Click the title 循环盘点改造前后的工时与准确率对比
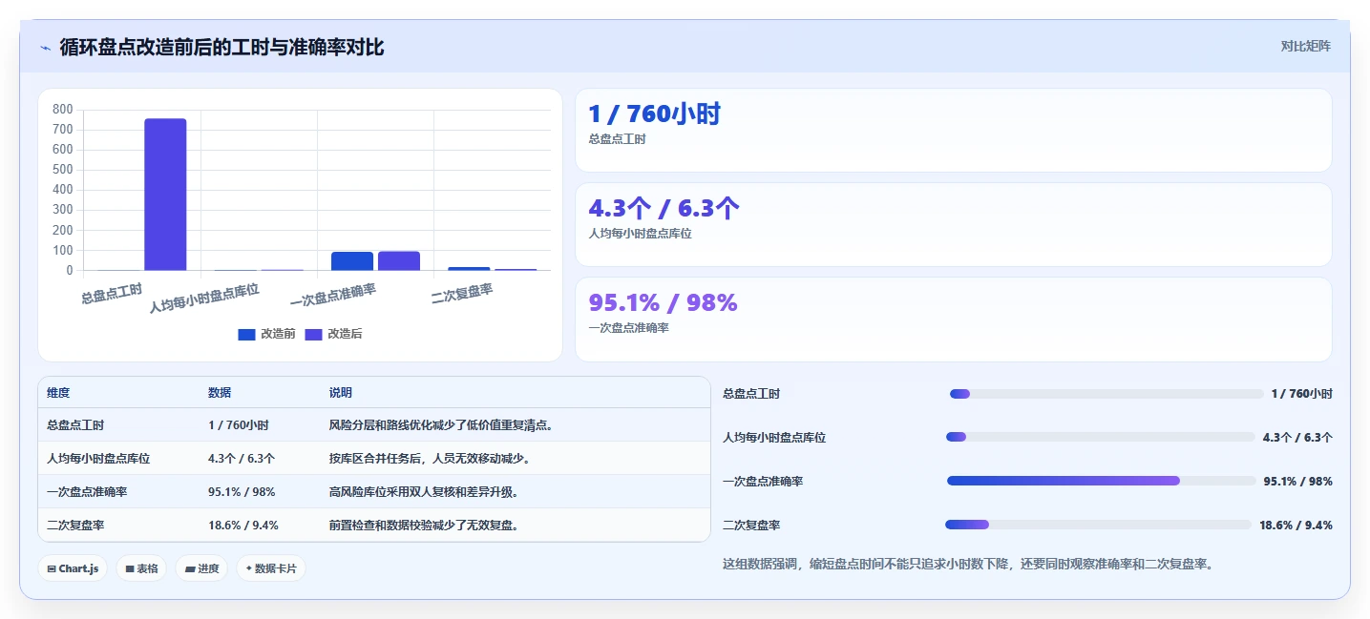This screenshot has width=1370, height=619. (x=221, y=48)
